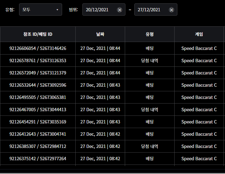Select ID 92126412643 / 52673004741
The height and width of the screenshot is (174, 225).
(x=38, y=134)
